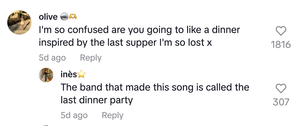Like inès's reply with the heart icon
Viewport: 301px width, 126px height.
pos(281,88)
